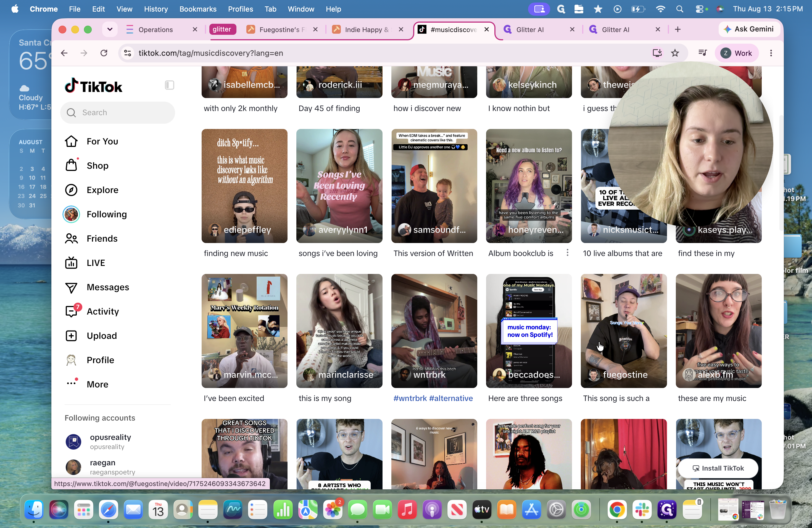Open Chrome three-dot menu

pos(771,53)
